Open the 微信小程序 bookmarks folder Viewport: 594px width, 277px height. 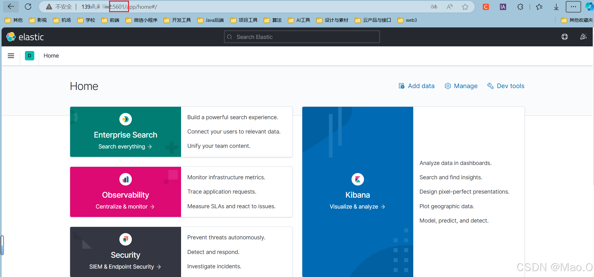(x=141, y=20)
